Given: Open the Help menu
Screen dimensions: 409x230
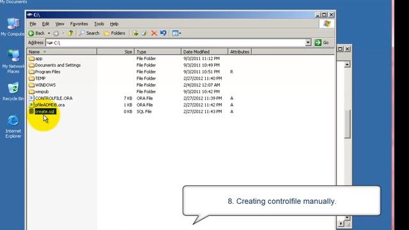Looking at the screenshot, I should point(114,24).
